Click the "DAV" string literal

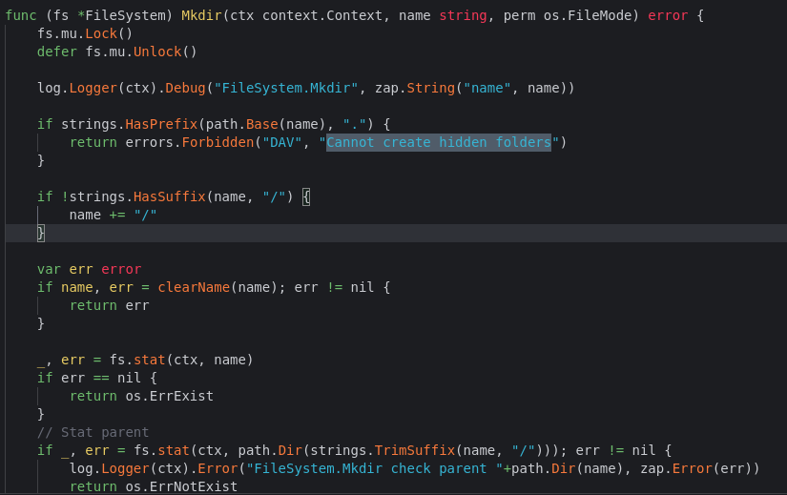(281, 142)
